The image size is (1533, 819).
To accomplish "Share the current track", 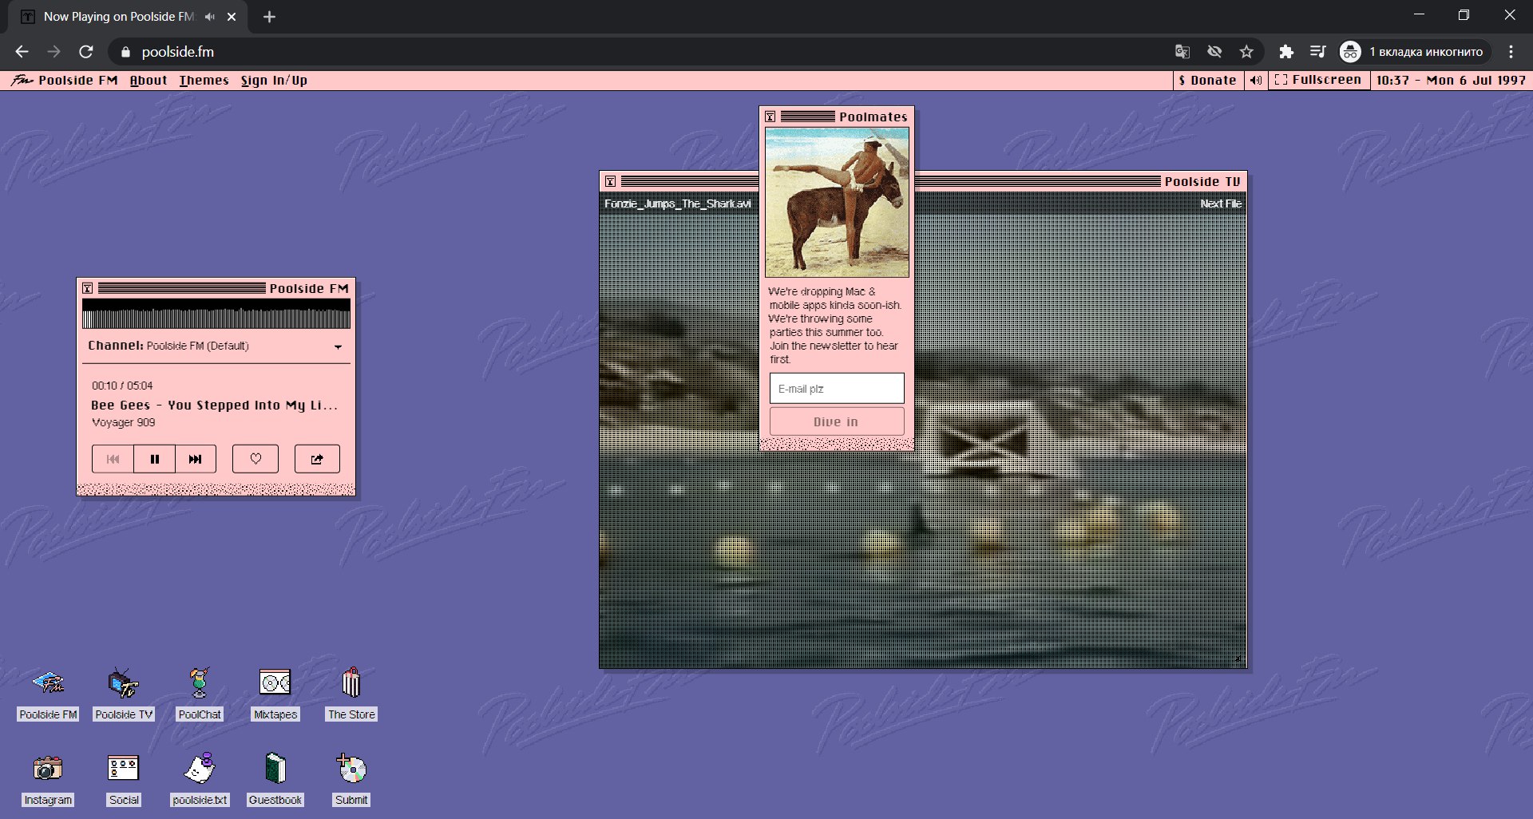I will tap(317, 459).
